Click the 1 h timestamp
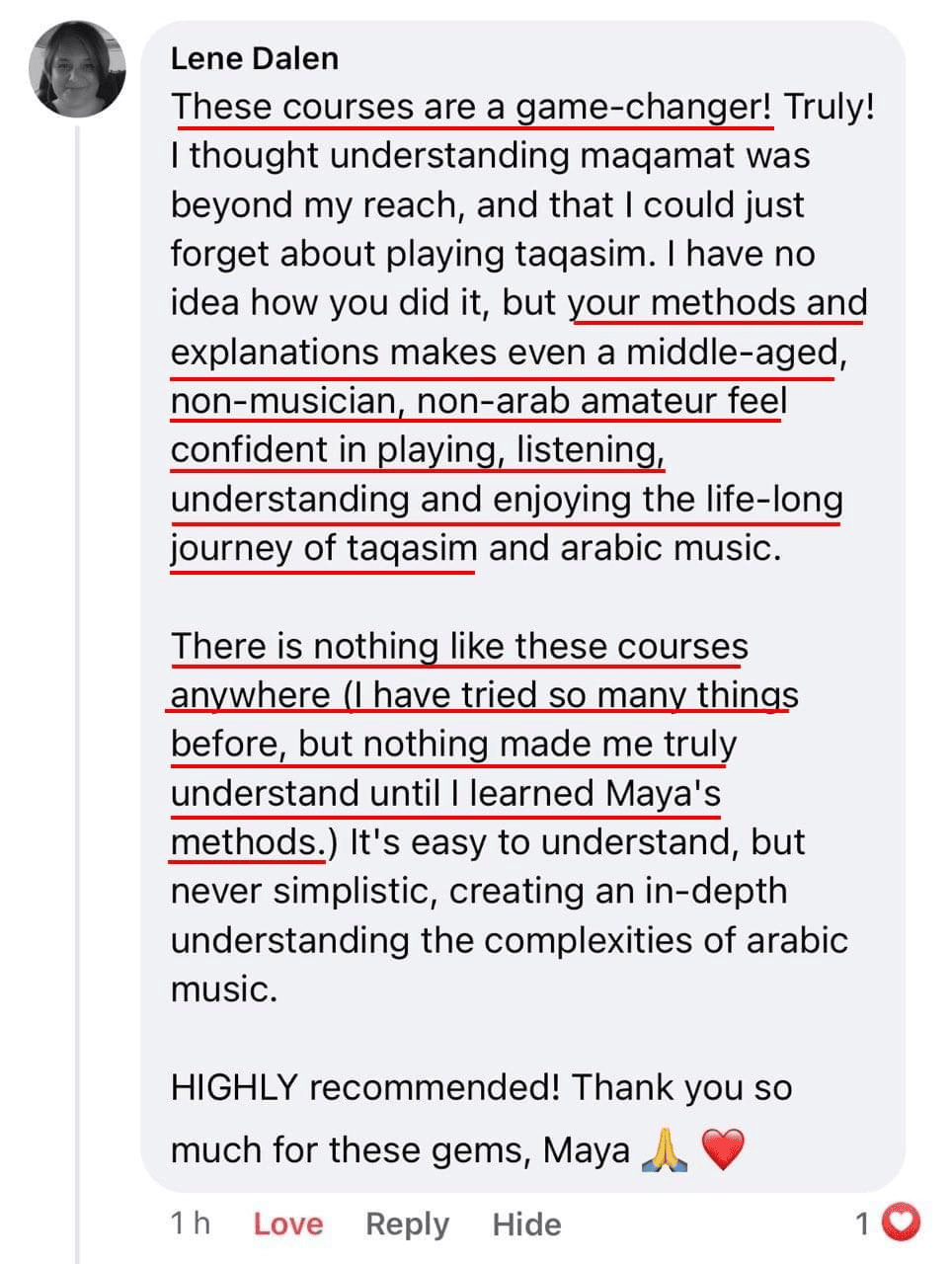The image size is (950, 1264). click(x=190, y=1224)
